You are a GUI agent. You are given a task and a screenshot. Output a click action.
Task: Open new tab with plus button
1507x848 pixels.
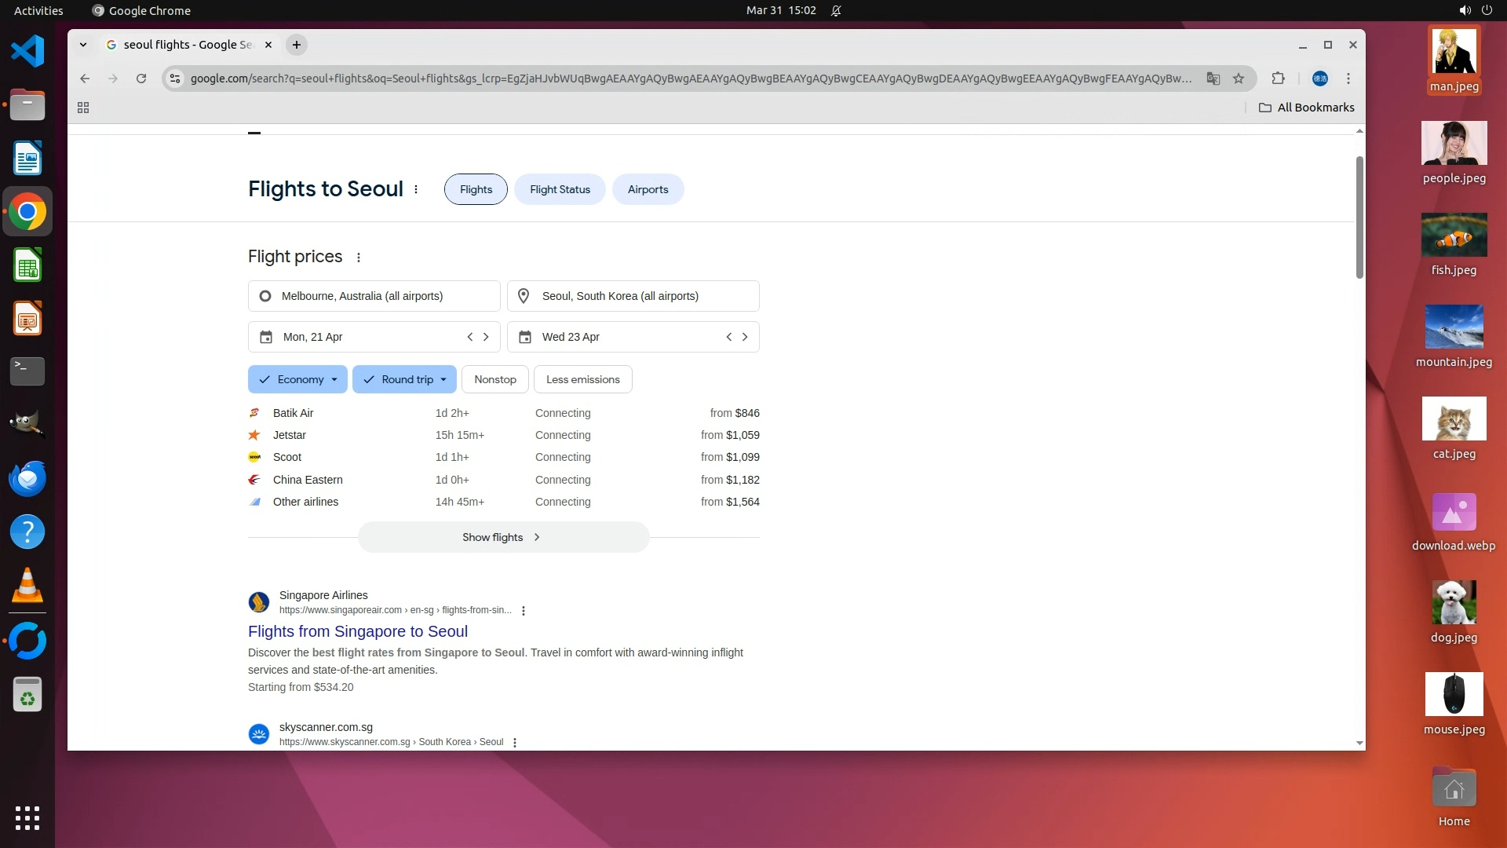point(297,45)
